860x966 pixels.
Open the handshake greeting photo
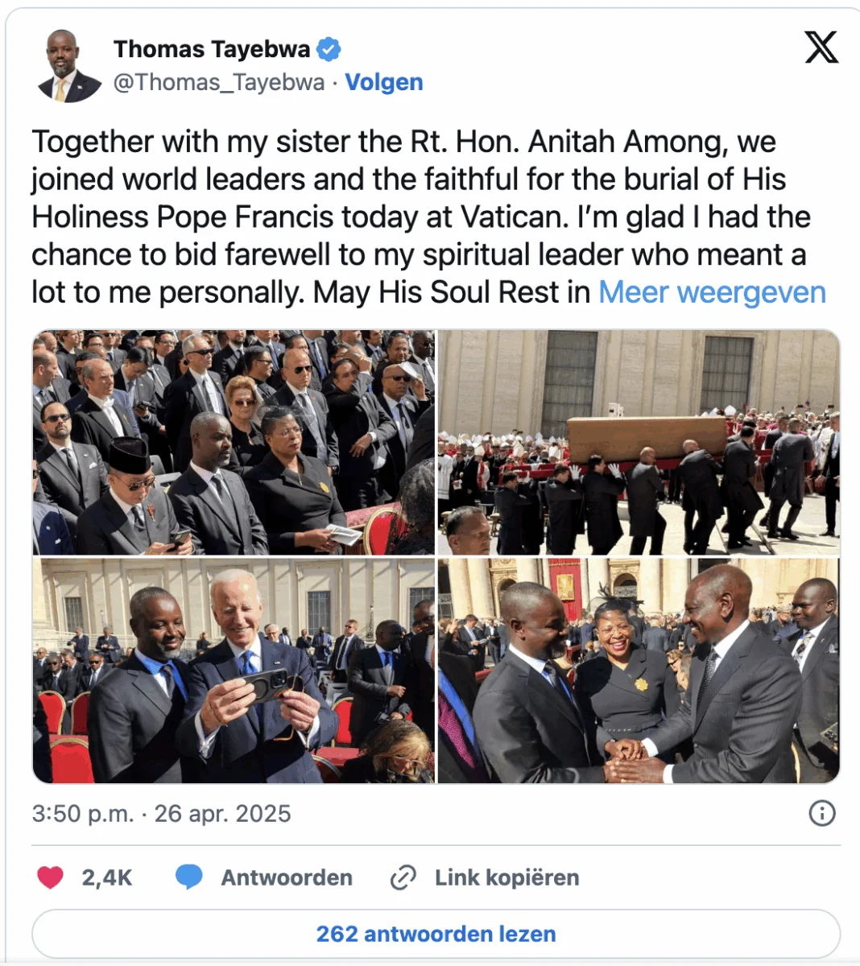pyautogui.click(x=639, y=671)
